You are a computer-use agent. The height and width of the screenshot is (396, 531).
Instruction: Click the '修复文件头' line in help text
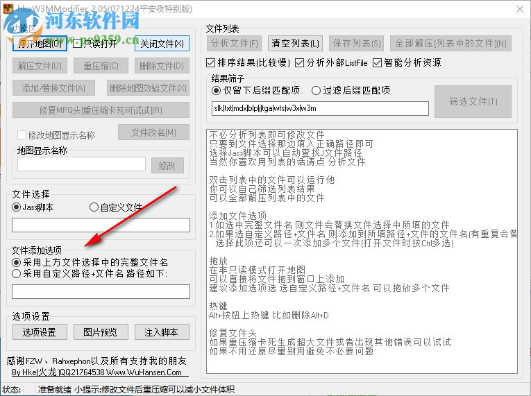233,333
